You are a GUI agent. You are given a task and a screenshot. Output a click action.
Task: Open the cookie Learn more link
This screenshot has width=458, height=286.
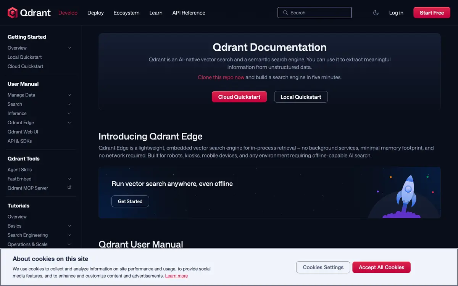pyautogui.click(x=176, y=276)
